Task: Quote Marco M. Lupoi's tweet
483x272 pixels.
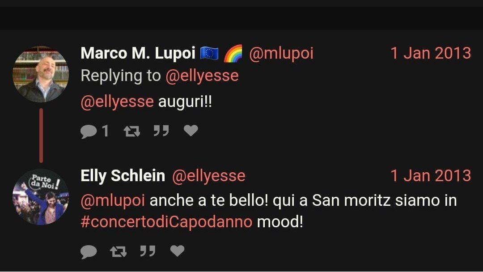Action: click(x=161, y=131)
